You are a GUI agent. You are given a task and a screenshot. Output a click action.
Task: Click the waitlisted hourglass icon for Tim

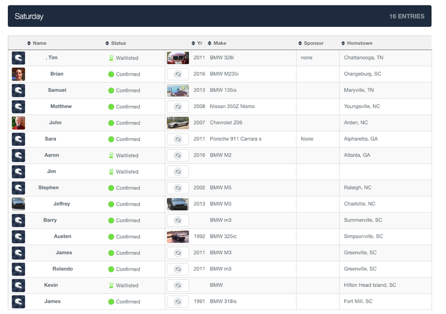(x=111, y=58)
